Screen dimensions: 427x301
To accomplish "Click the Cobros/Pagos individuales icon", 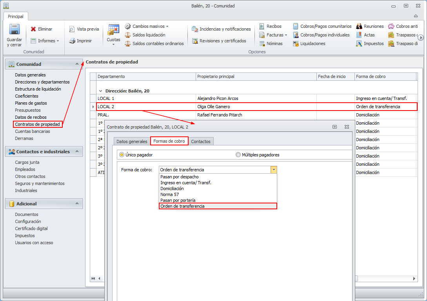I will (x=296, y=35).
